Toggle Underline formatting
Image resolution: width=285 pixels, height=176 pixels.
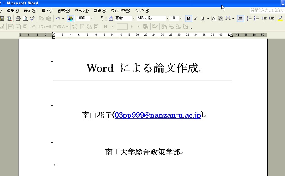coord(203,19)
